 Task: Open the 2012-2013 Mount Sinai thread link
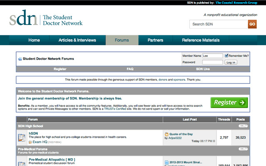pos(186,162)
